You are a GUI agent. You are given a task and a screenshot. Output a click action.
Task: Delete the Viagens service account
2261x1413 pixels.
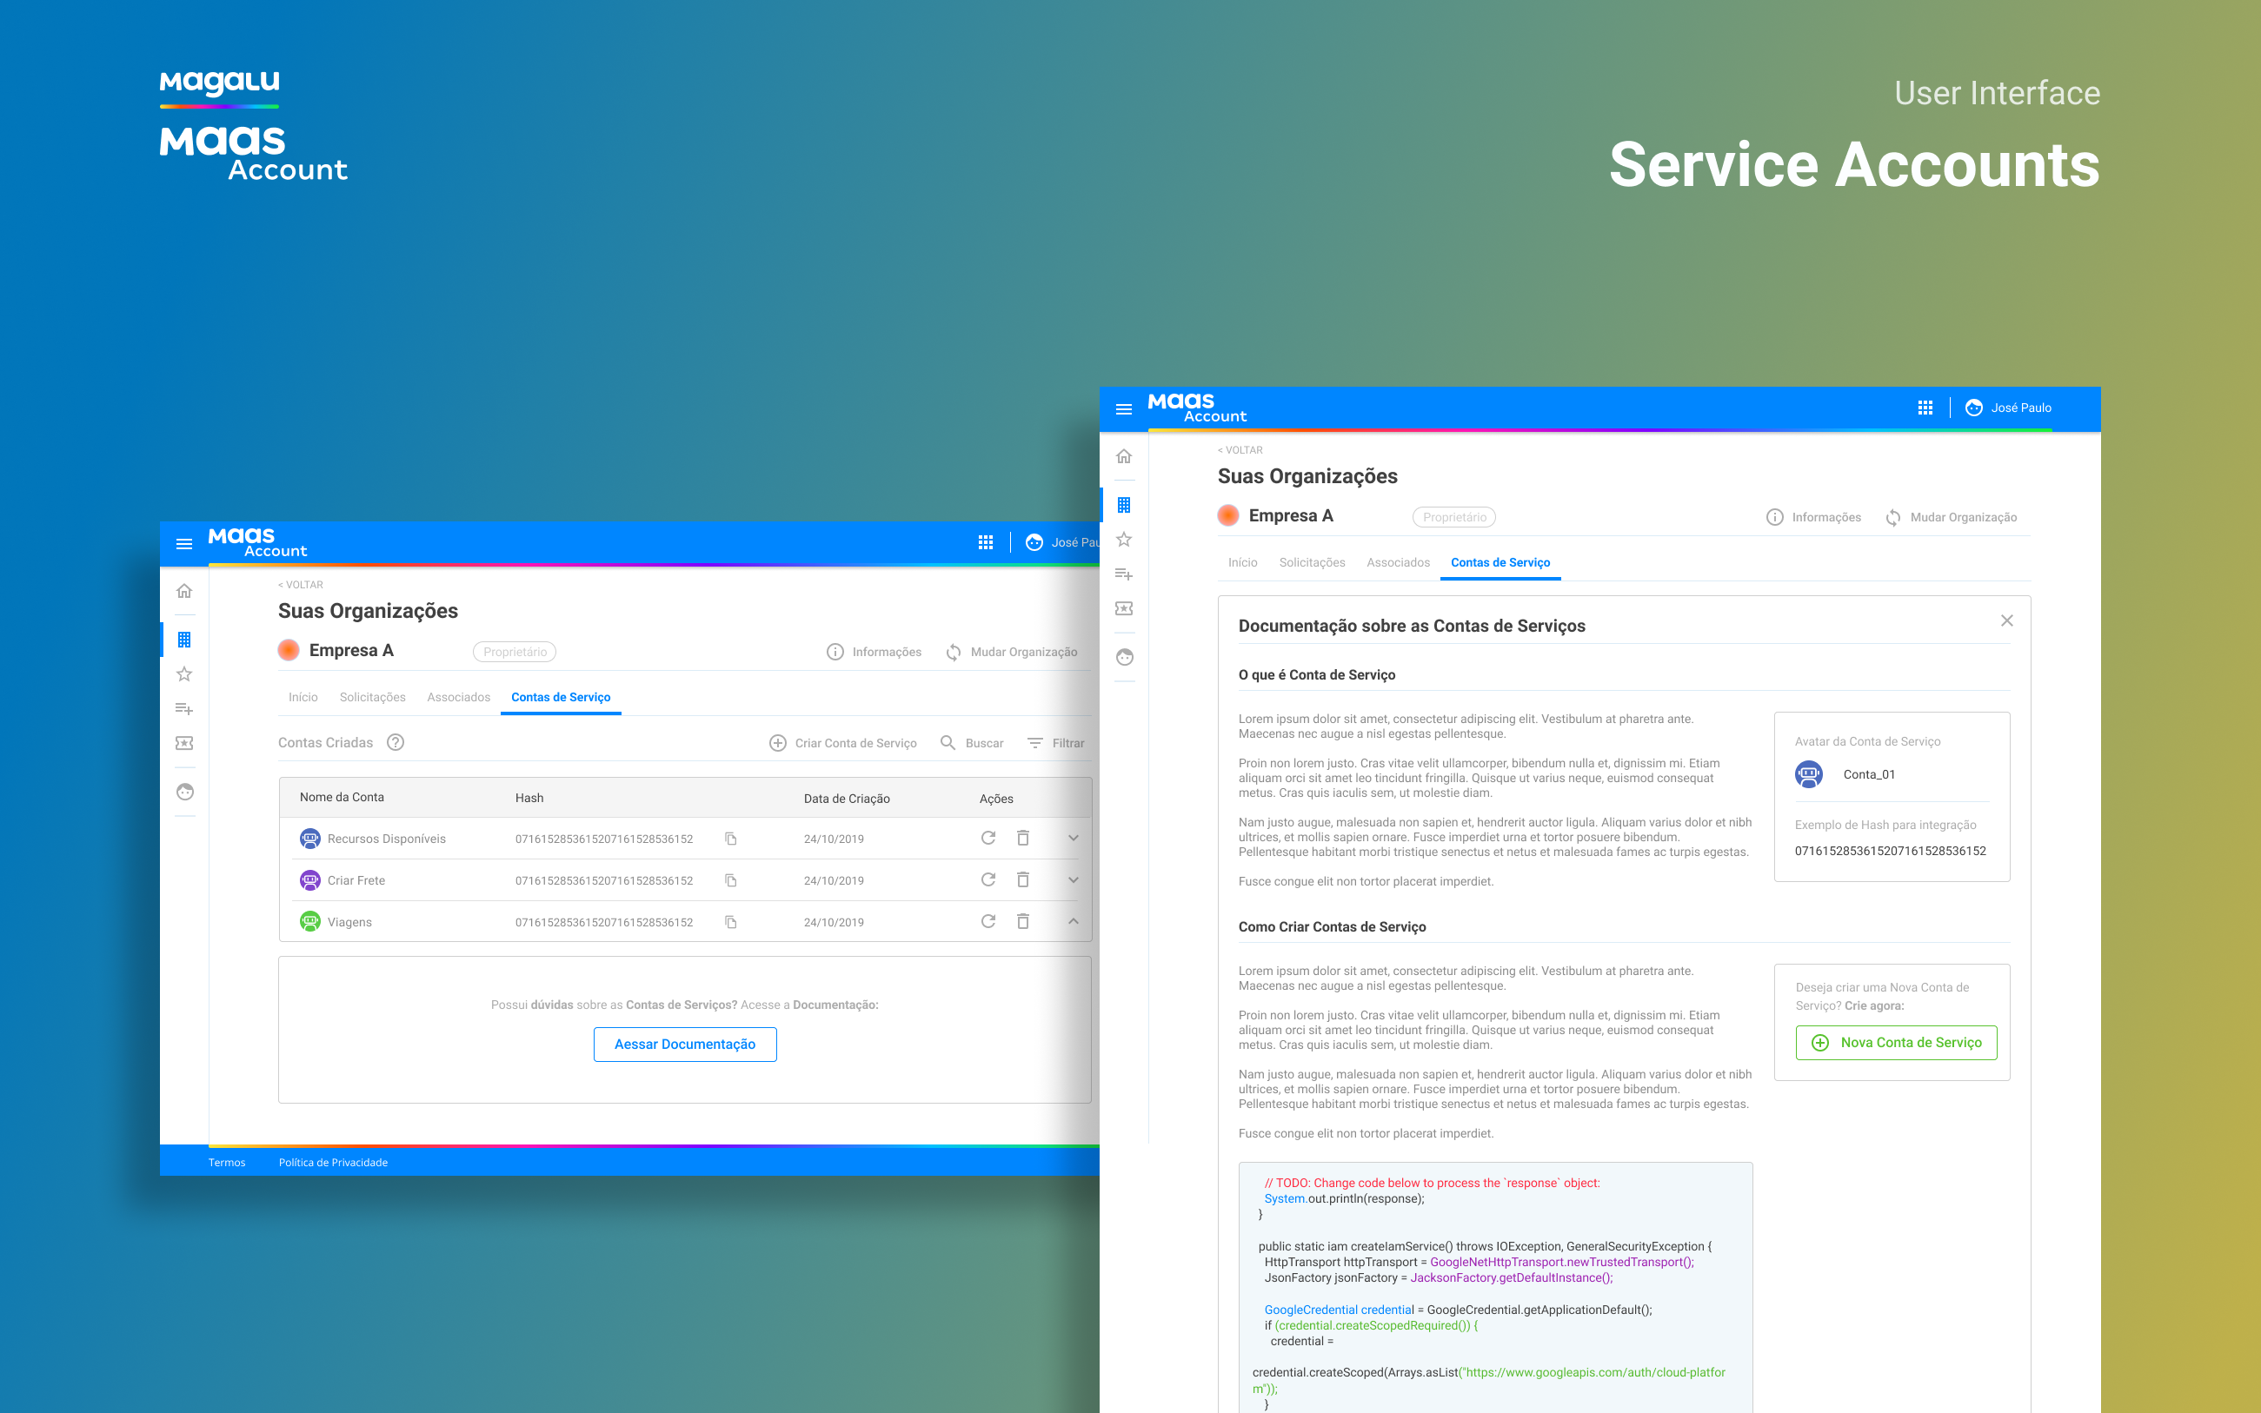1022,921
